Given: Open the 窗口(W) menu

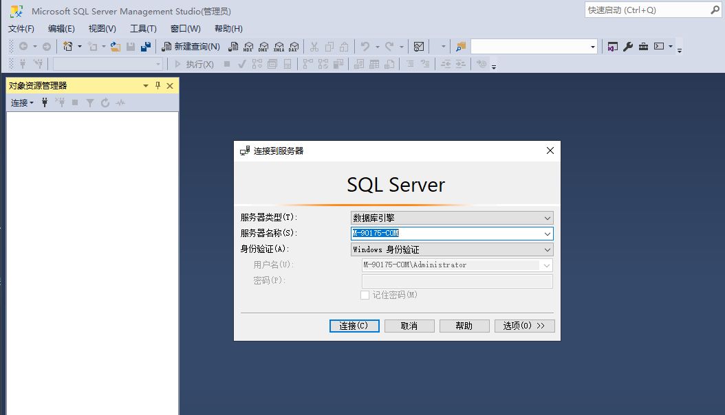Looking at the screenshot, I should point(186,29).
